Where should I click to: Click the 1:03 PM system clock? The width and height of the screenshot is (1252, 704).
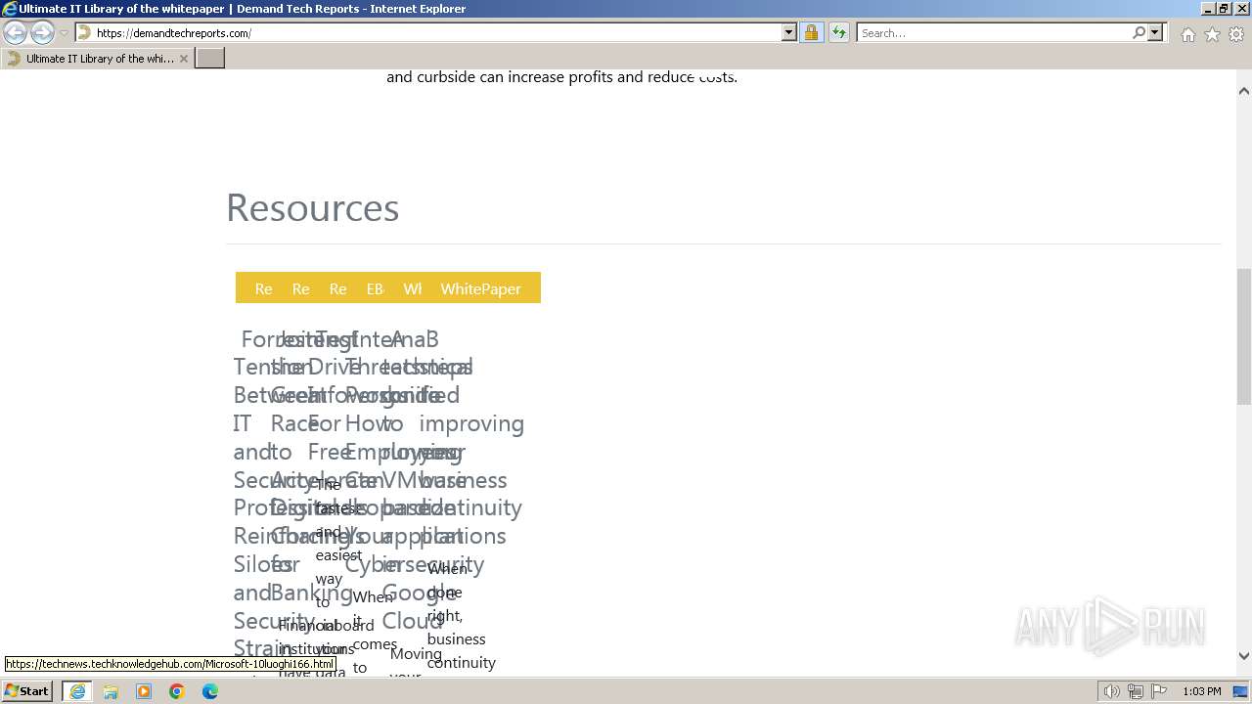coord(1201,691)
